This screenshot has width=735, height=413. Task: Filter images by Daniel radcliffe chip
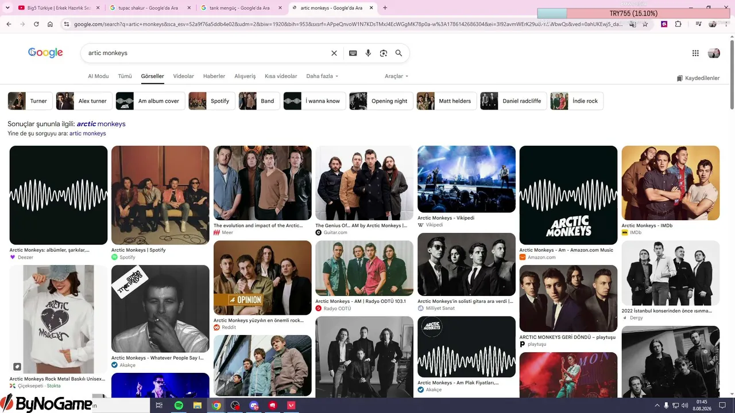coord(513,101)
